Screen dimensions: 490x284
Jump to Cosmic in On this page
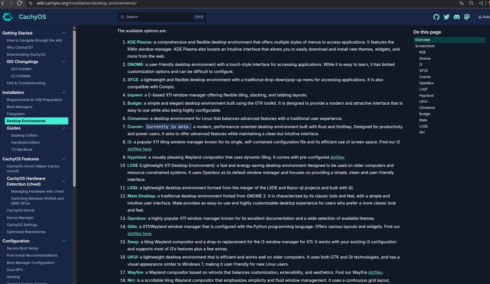click(425, 77)
